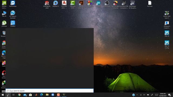
Task: Open the Mail app from taskbar
Action: pyautogui.click(x=25, y=95)
